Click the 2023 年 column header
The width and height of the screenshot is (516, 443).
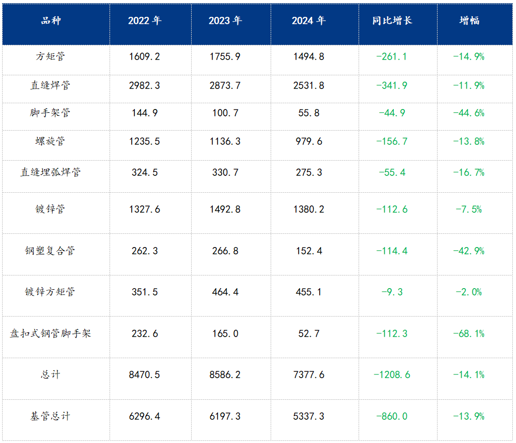click(x=225, y=21)
